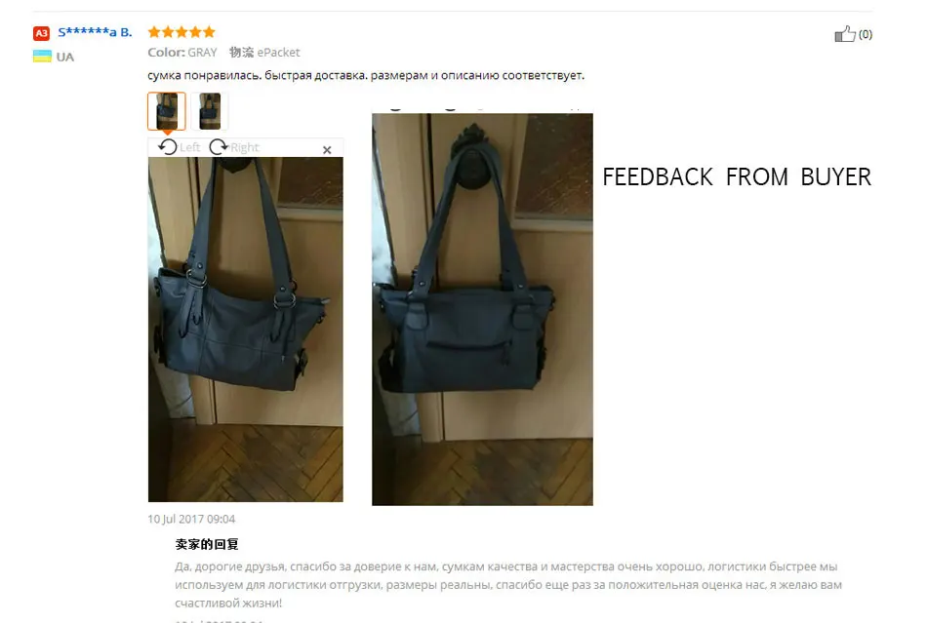Rotate image right with clockwise arrow
Viewport: 927px width, 623px height.
tap(219, 146)
